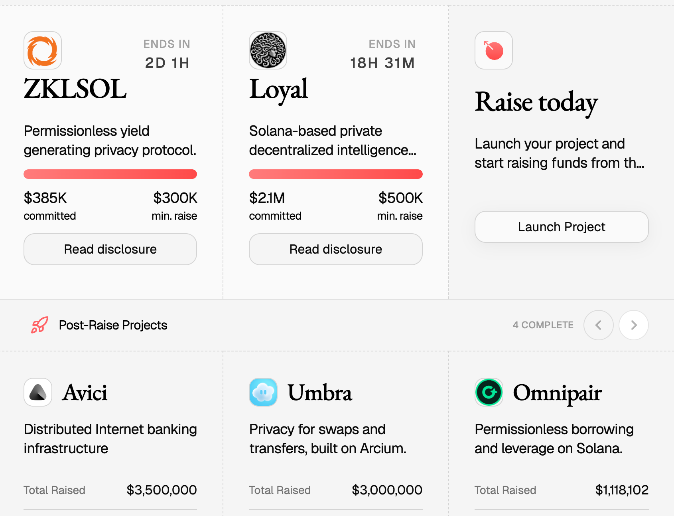Click the Avici Total Raised amount

(161, 490)
